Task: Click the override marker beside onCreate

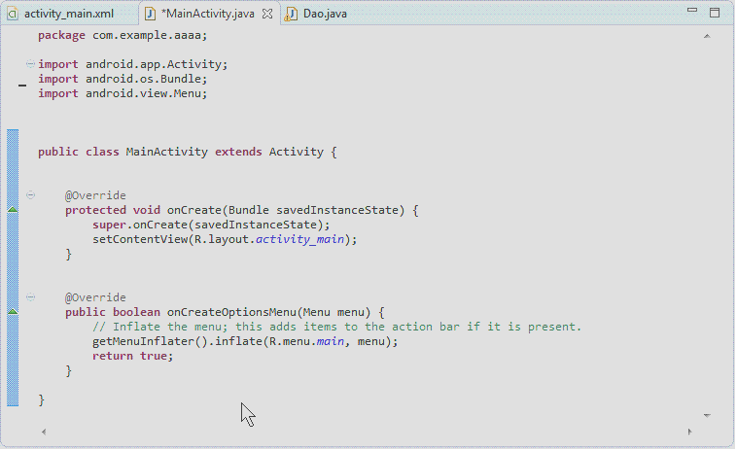Action: pos(13,210)
